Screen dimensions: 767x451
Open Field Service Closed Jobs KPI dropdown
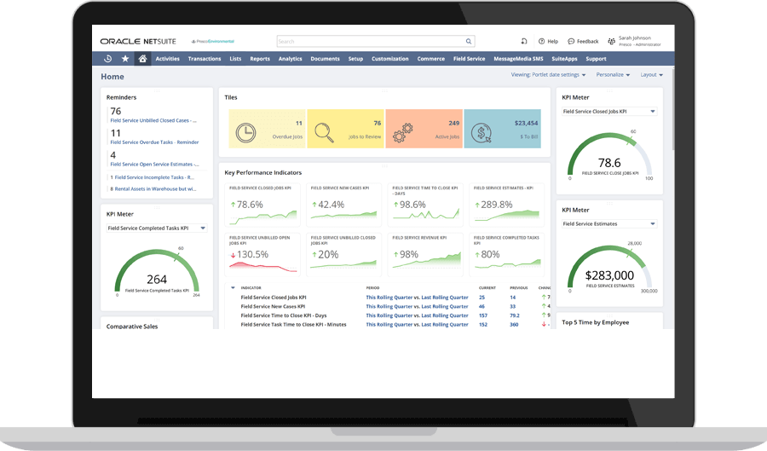(x=609, y=112)
